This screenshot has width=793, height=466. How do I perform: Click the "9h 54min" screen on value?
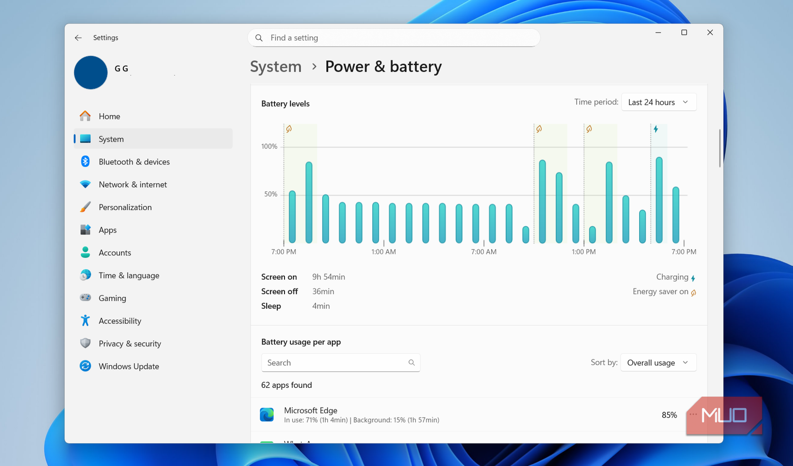pyautogui.click(x=329, y=277)
